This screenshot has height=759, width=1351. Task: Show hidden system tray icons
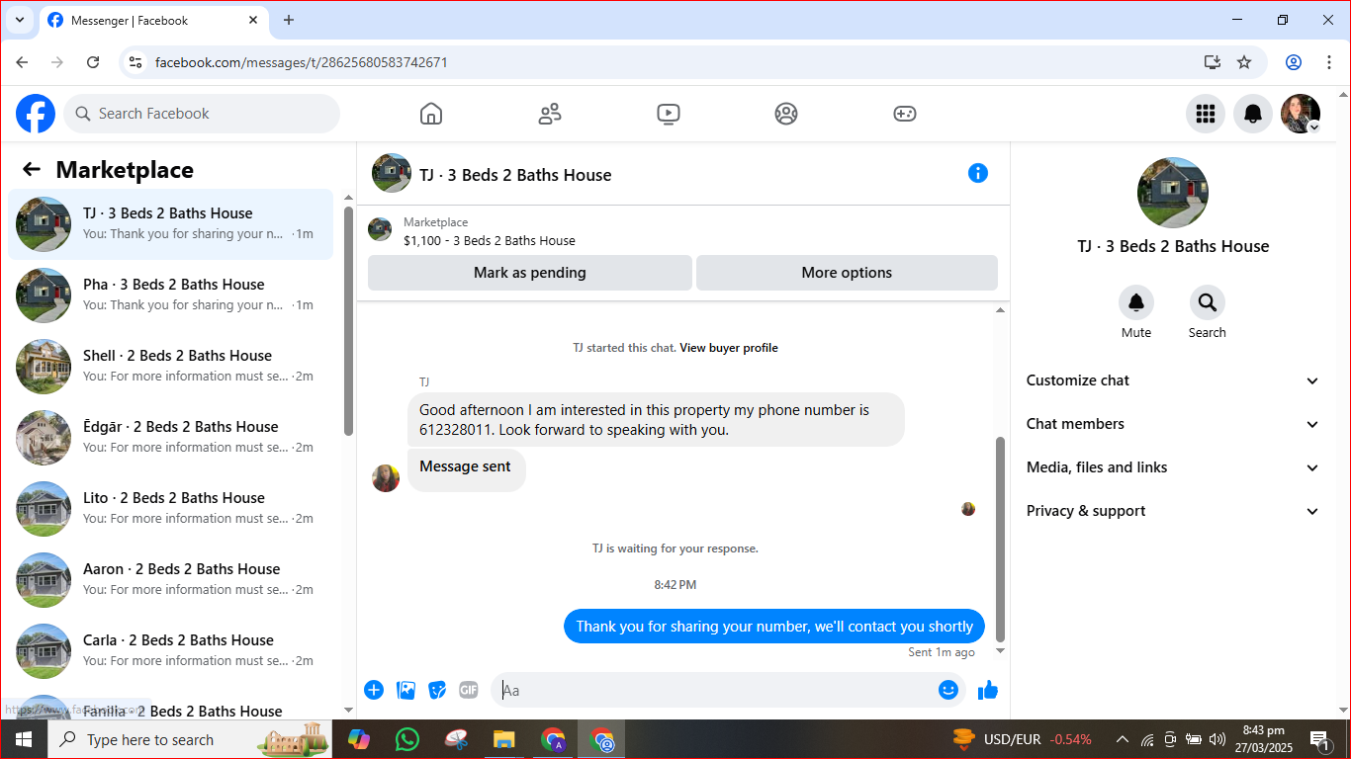coord(1123,739)
